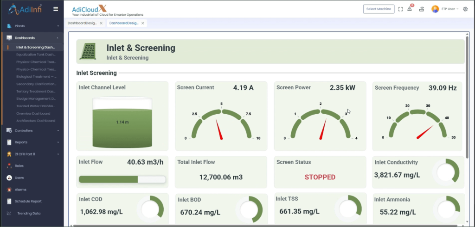The height and width of the screenshot is (227, 475).
Task: Click the STOPPED screen status text
Action: click(320, 177)
